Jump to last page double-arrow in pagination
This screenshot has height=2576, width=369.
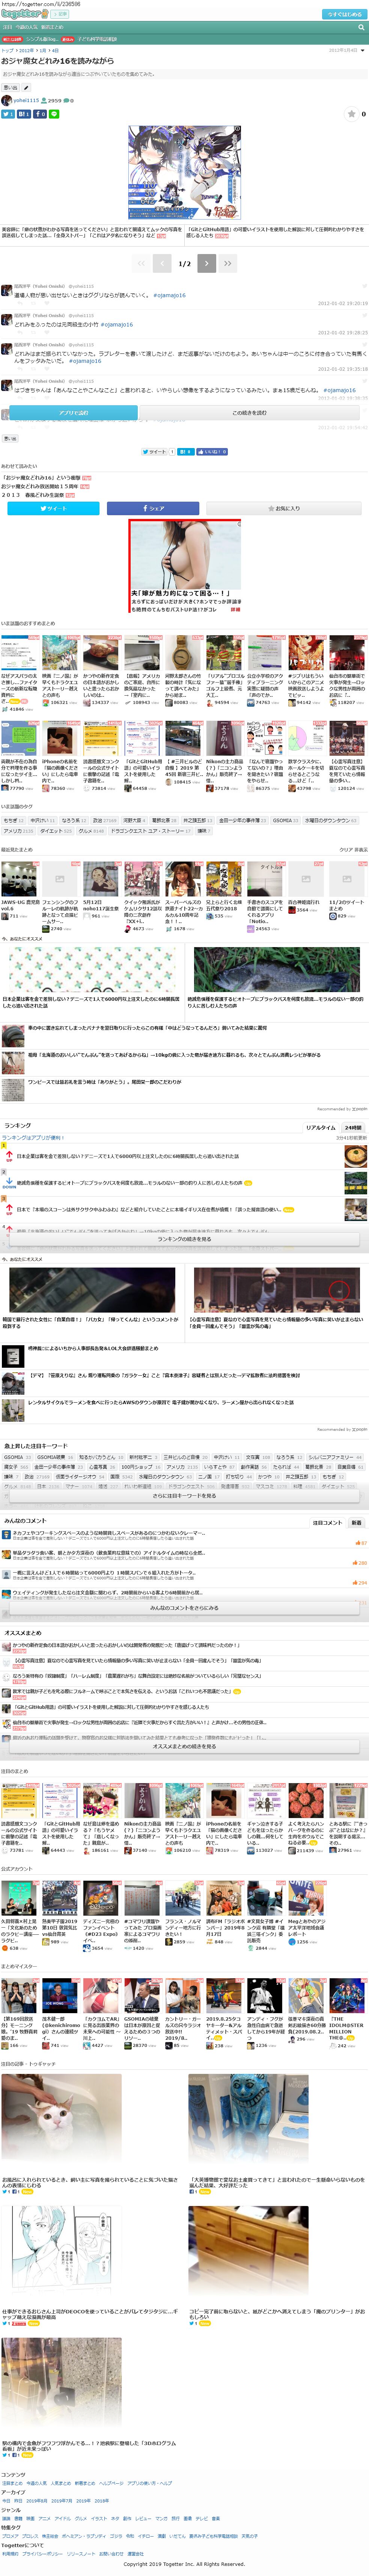(228, 263)
